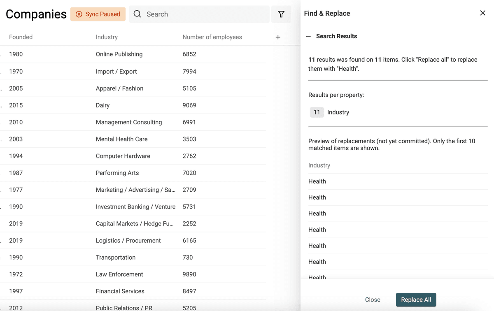Screen dimensions: 494x311
Task: Click employee count 5105
Action: pyautogui.click(x=189, y=88)
